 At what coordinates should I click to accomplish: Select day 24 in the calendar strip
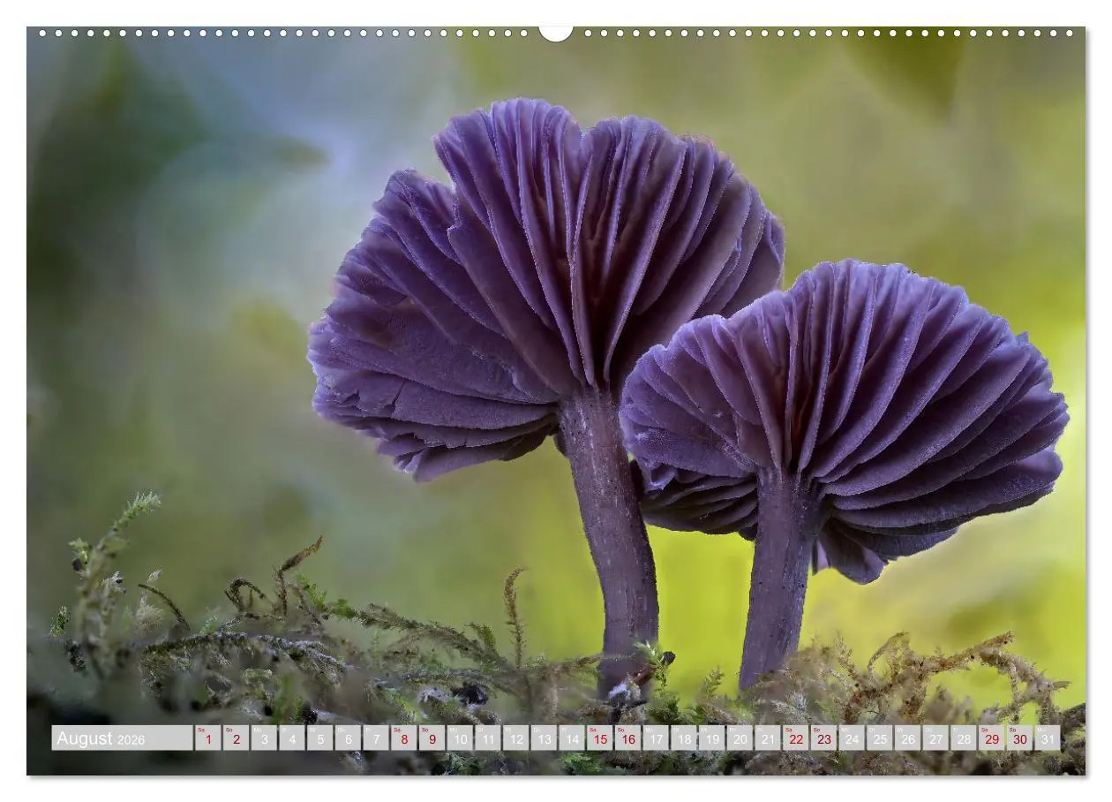tap(852, 738)
